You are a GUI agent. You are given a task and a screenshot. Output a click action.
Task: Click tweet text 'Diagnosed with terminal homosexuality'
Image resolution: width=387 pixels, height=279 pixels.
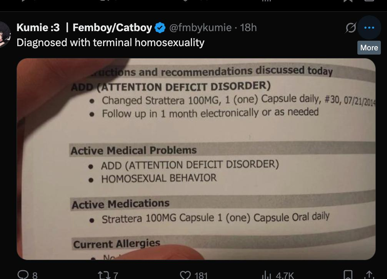[110, 42]
